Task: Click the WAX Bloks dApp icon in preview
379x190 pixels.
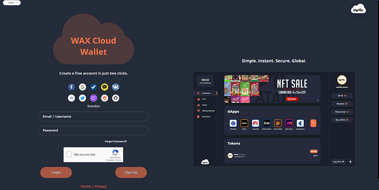Action: pos(233,123)
